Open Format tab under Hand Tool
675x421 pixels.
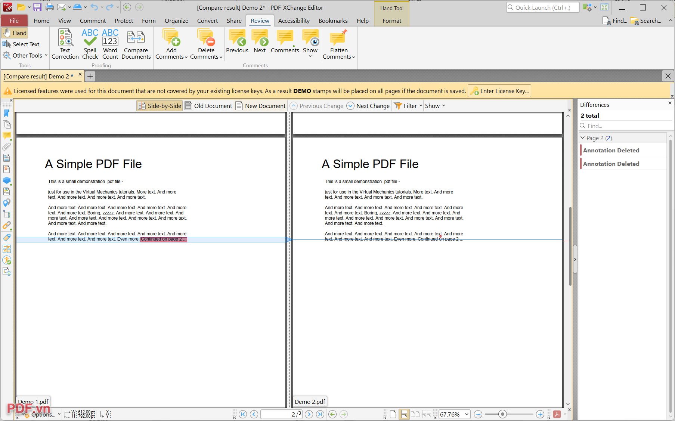(x=392, y=21)
